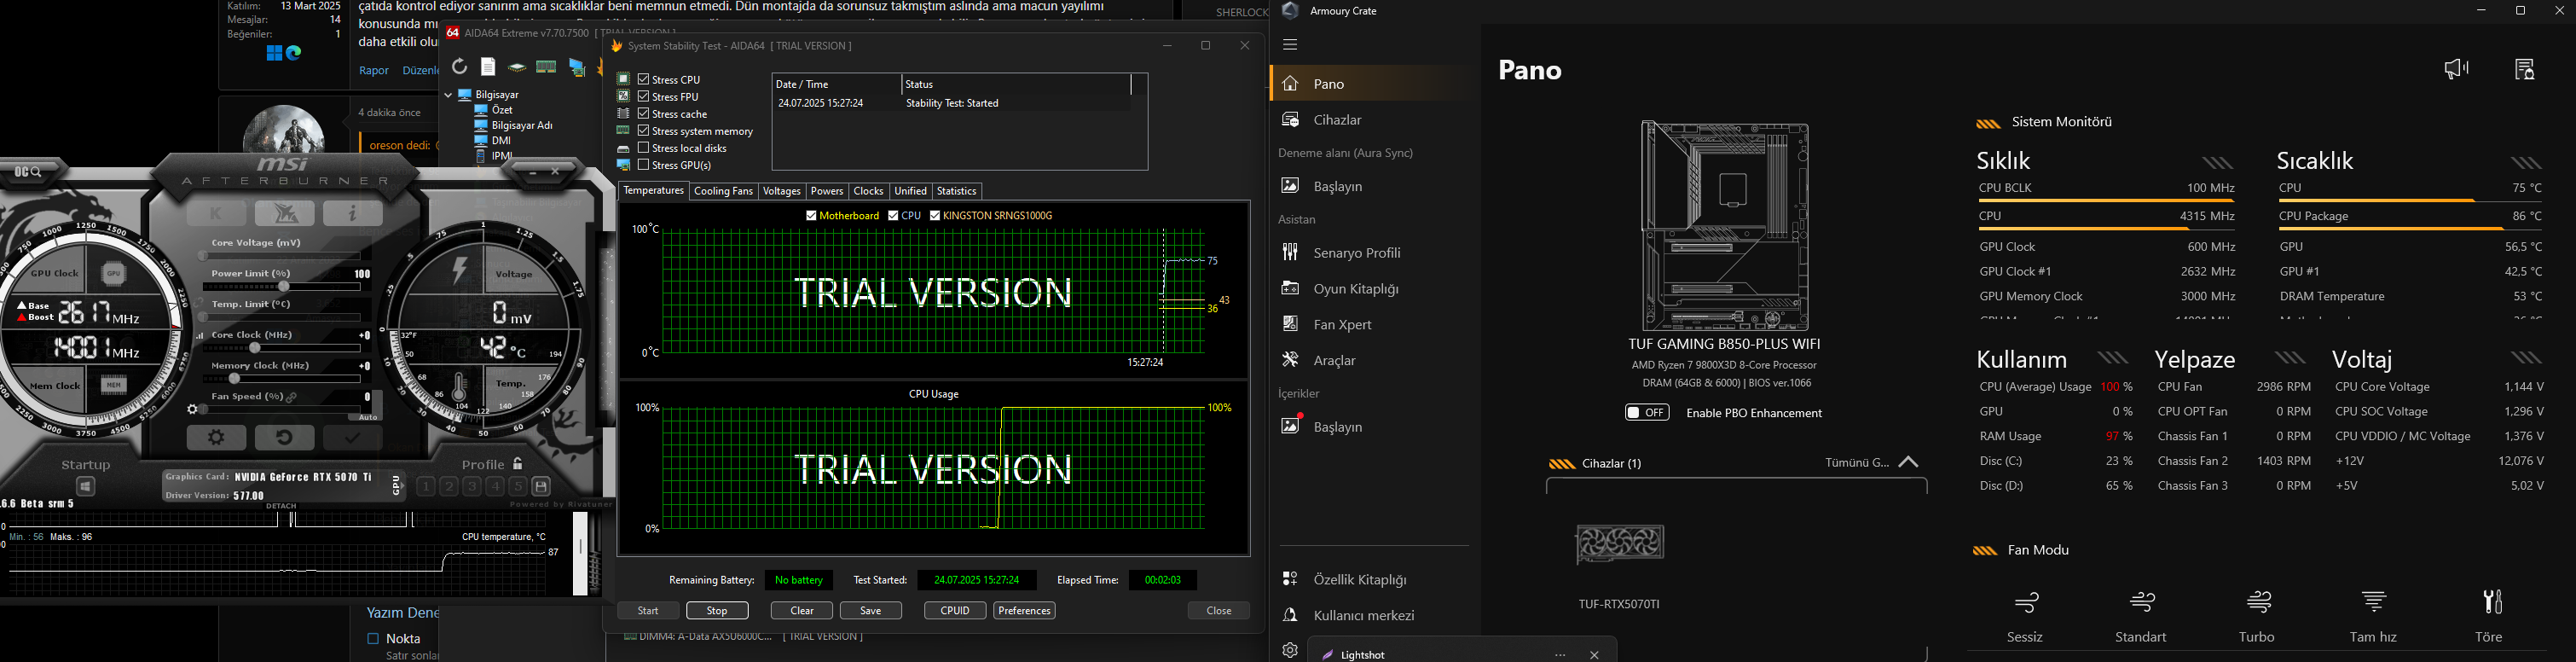Switch to the Voltages tab

pos(782,191)
